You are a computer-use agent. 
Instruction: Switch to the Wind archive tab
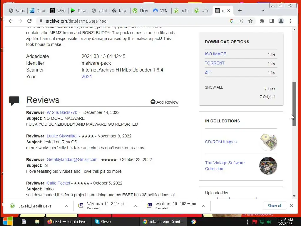58,11
